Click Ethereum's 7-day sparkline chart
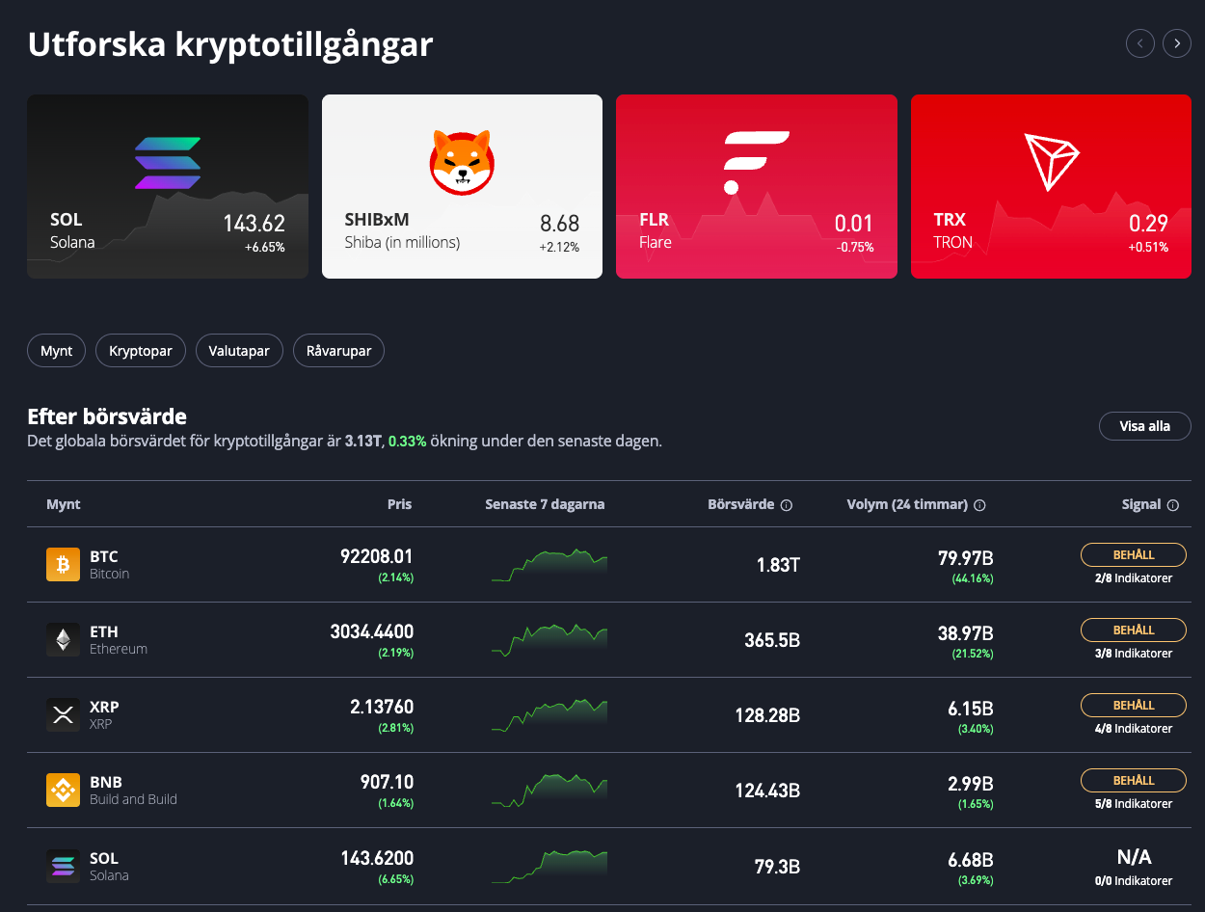Screen dimensions: 1205x912 [x=549, y=640]
